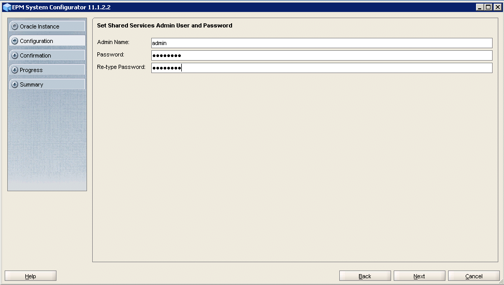Click the arrow icon beside Configuration

click(x=15, y=41)
